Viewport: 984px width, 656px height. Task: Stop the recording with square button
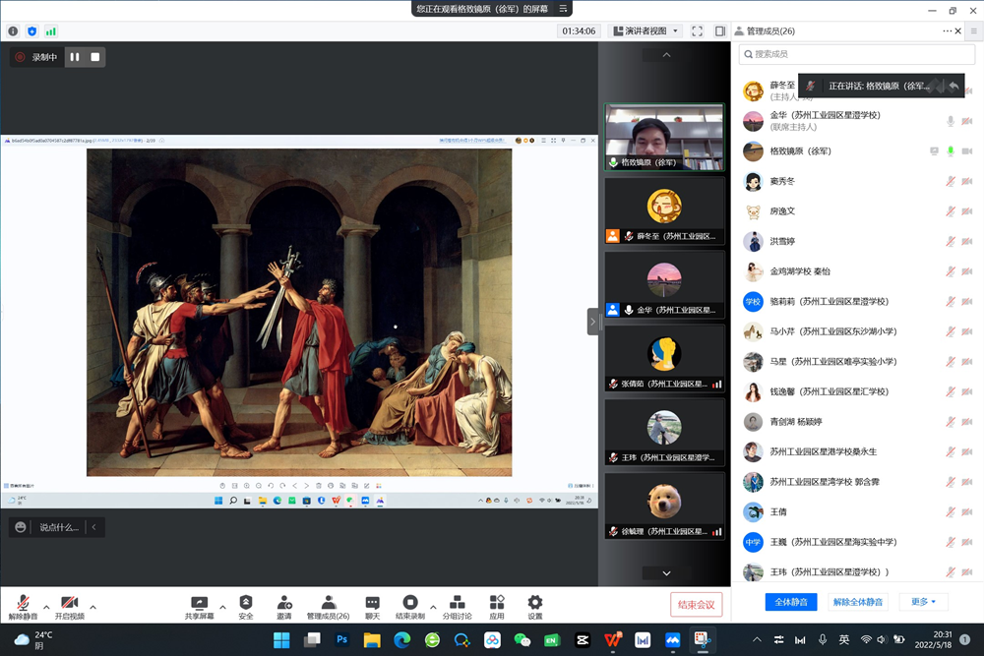click(95, 57)
